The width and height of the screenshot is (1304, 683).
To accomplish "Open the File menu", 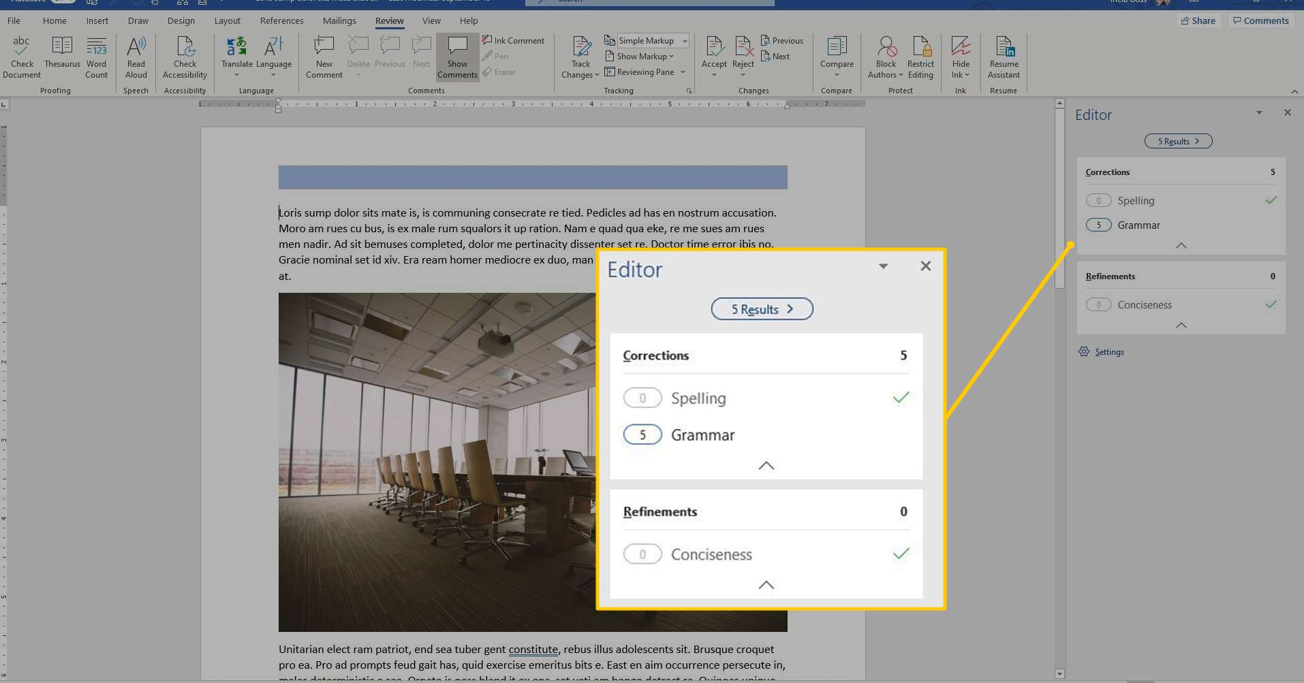I will (x=14, y=20).
